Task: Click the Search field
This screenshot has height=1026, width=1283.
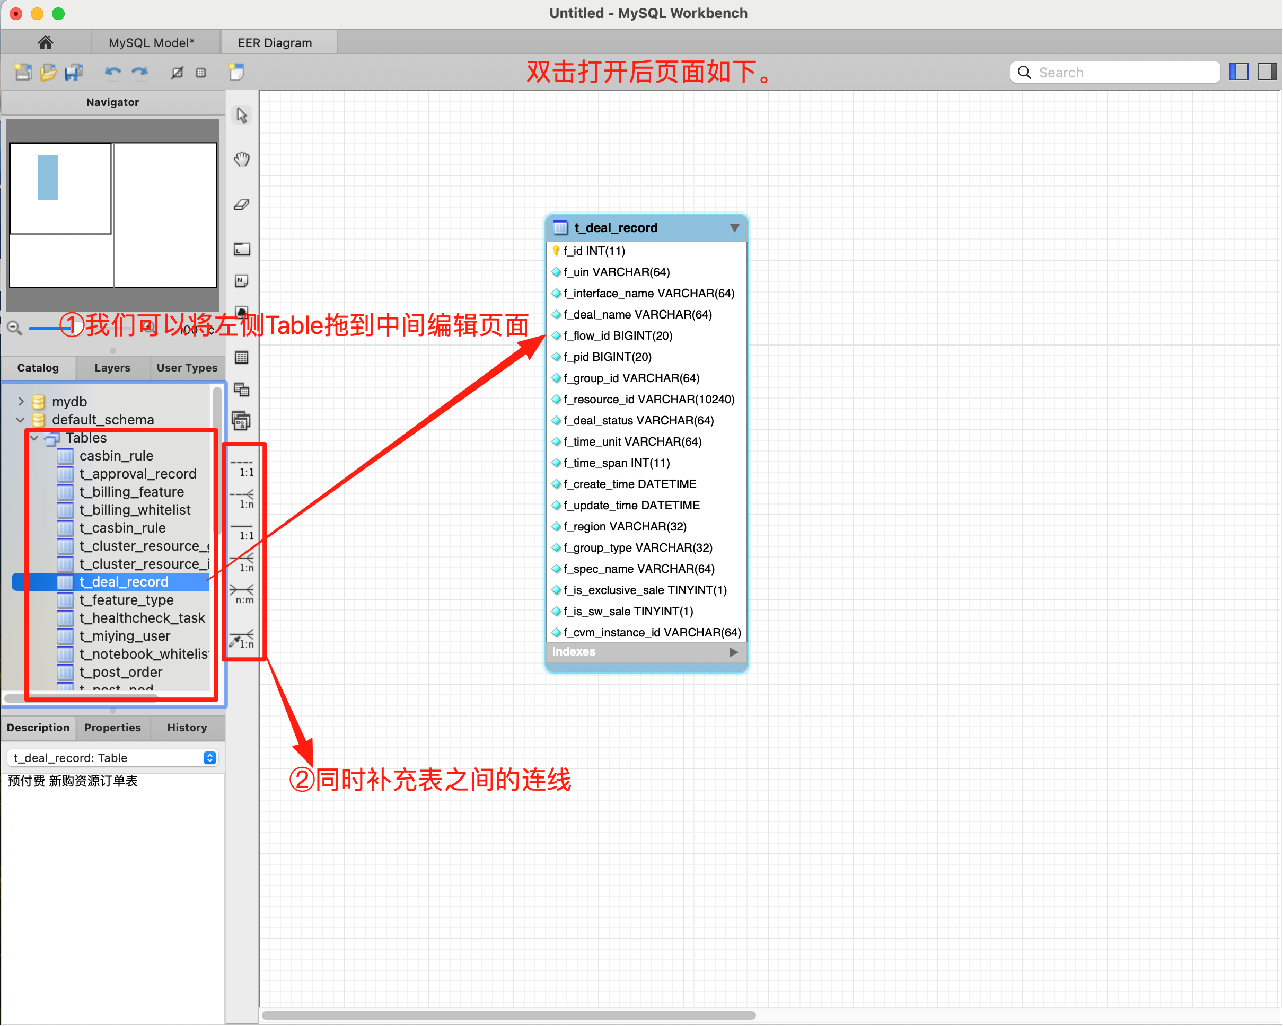Action: 1116,72
